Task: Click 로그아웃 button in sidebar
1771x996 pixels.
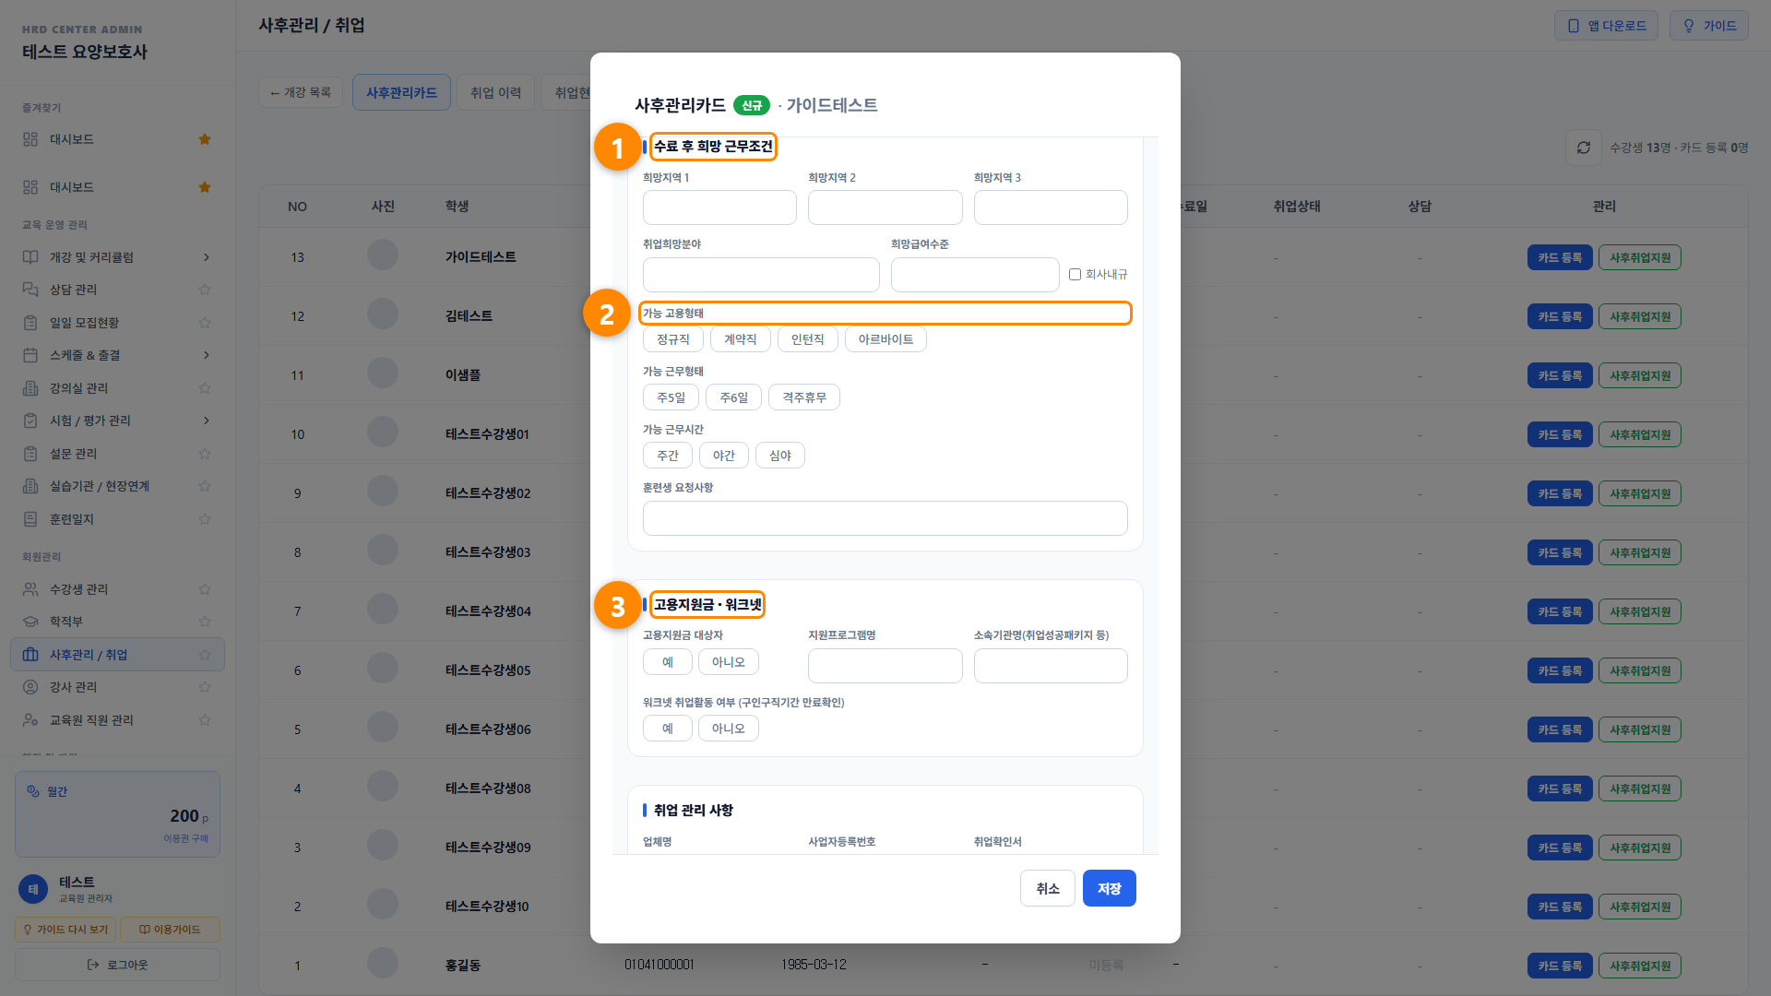Action: point(117,965)
